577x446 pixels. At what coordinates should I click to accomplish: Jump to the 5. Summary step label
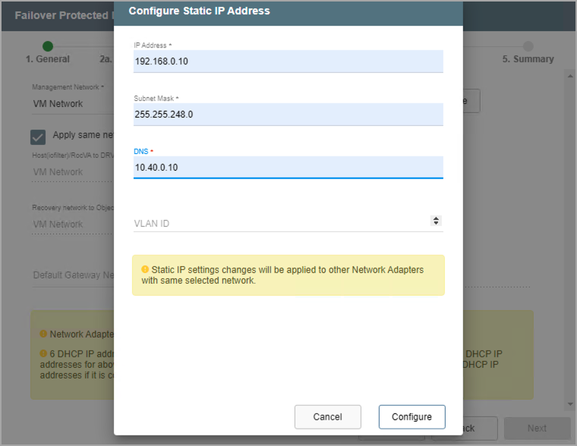[528, 59]
